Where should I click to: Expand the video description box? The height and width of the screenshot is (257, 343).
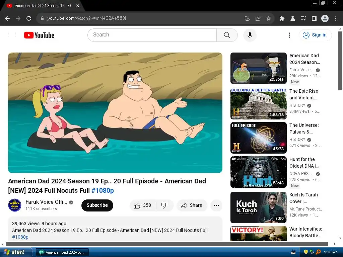coord(115,229)
